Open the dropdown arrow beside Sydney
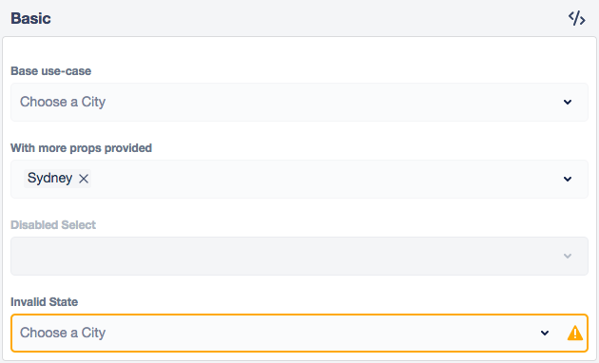Viewport: 599px width, 363px height. tap(568, 179)
